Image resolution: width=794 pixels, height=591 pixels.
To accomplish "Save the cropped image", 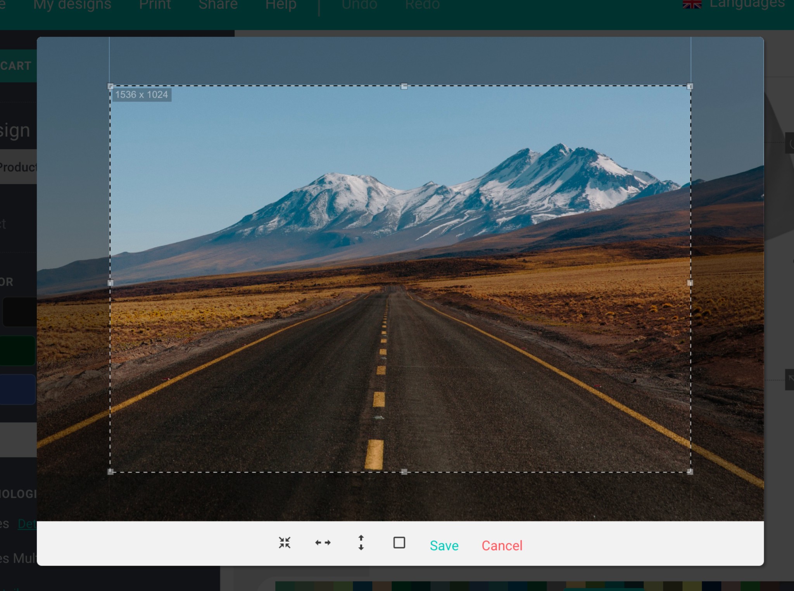I will click(x=444, y=546).
